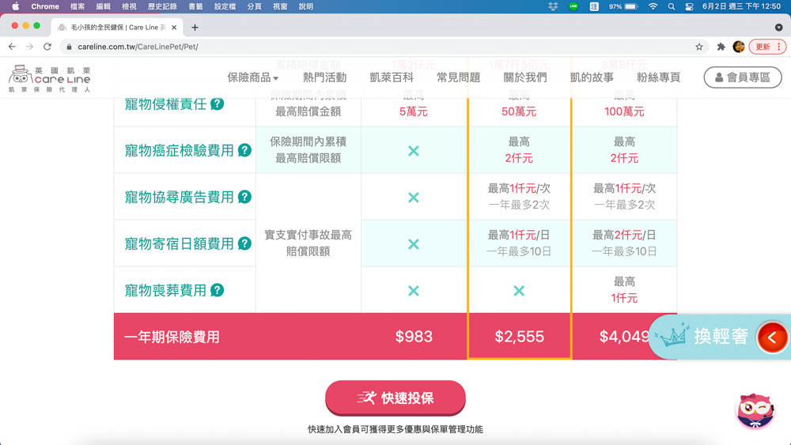Click the address bar URL field

(x=384, y=47)
